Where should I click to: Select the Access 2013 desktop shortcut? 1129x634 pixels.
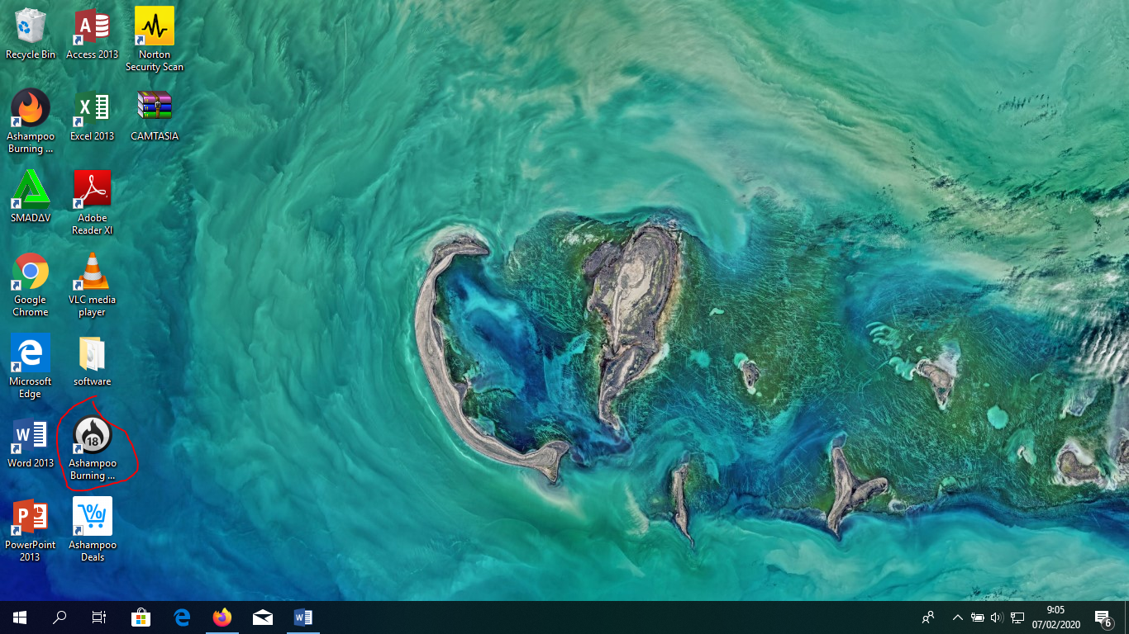pyautogui.click(x=92, y=35)
